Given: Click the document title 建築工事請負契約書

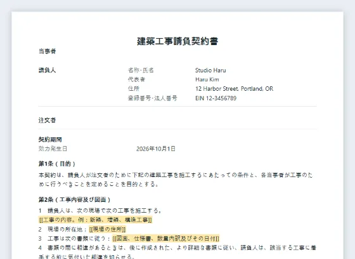Looking at the screenshot, I should coord(177,41).
